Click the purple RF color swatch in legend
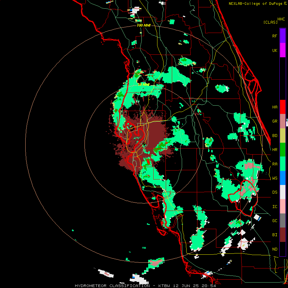This screenshot has height=288, width=288. 283,36
